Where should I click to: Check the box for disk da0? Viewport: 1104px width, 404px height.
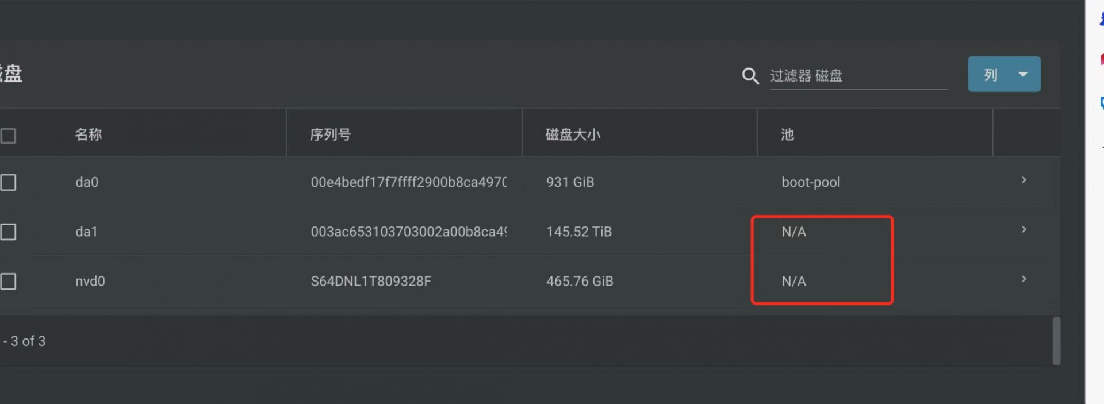[x=8, y=183]
